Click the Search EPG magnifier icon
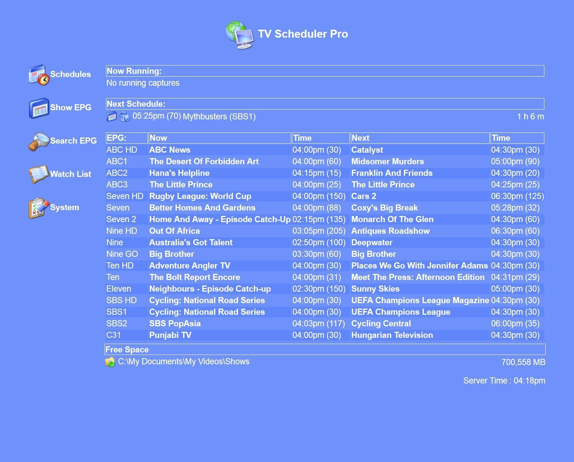 [x=39, y=141]
